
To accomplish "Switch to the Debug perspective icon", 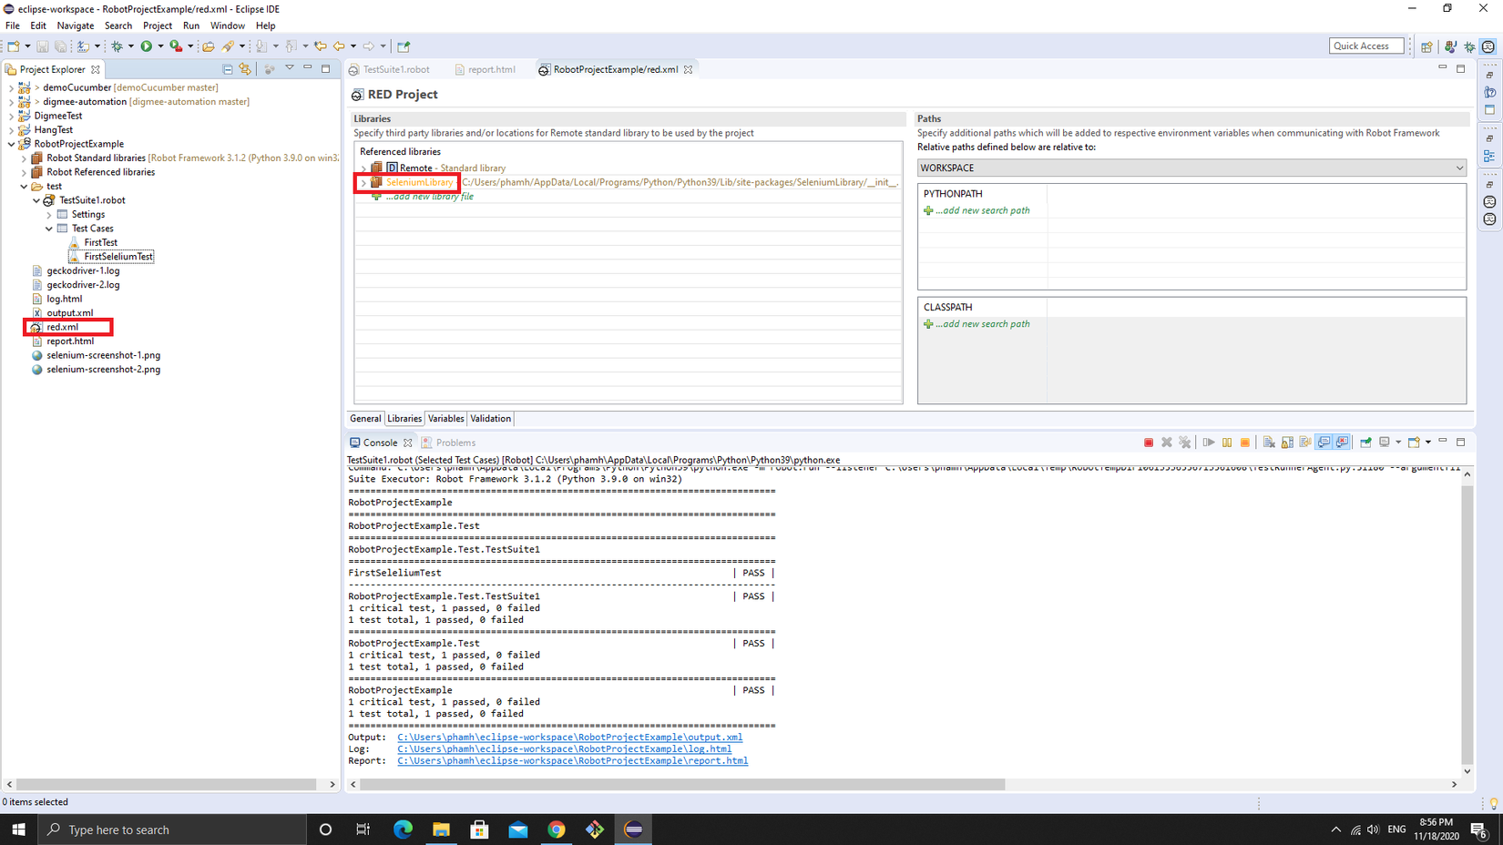I will (1469, 46).
